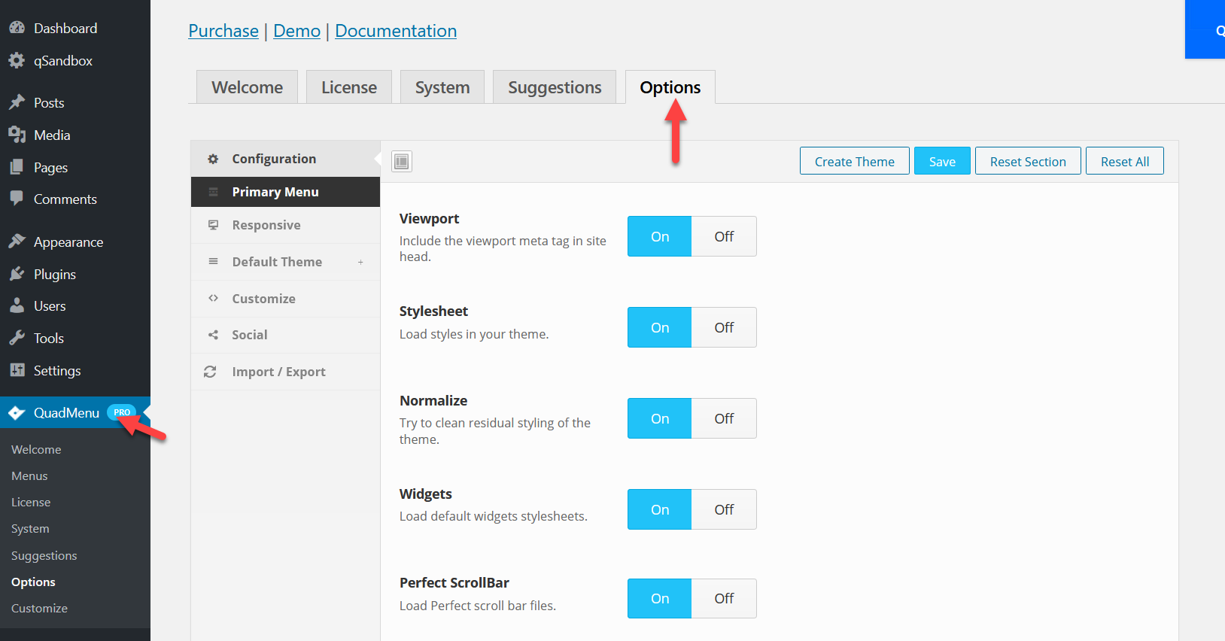Click the Tools wrench icon
This screenshot has height=641, width=1225.
pos(17,338)
